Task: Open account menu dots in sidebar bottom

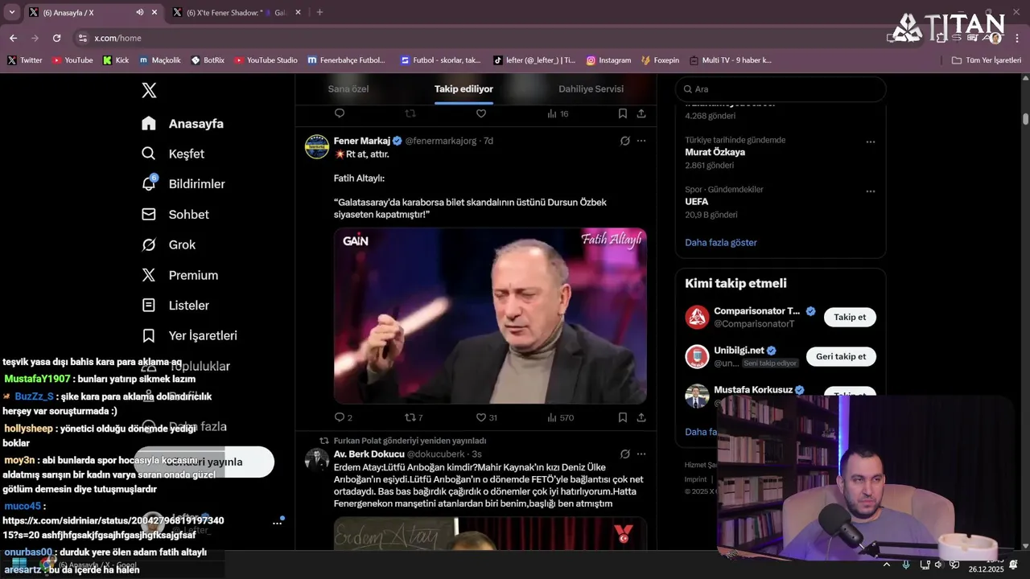Action: pos(277,522)
